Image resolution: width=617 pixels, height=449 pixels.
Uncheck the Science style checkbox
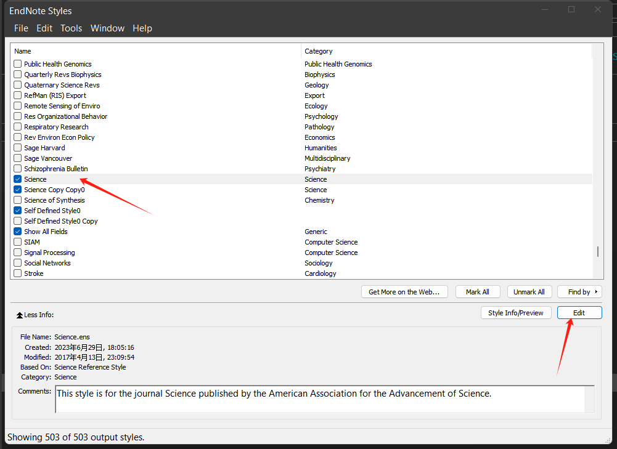[18, 179]
